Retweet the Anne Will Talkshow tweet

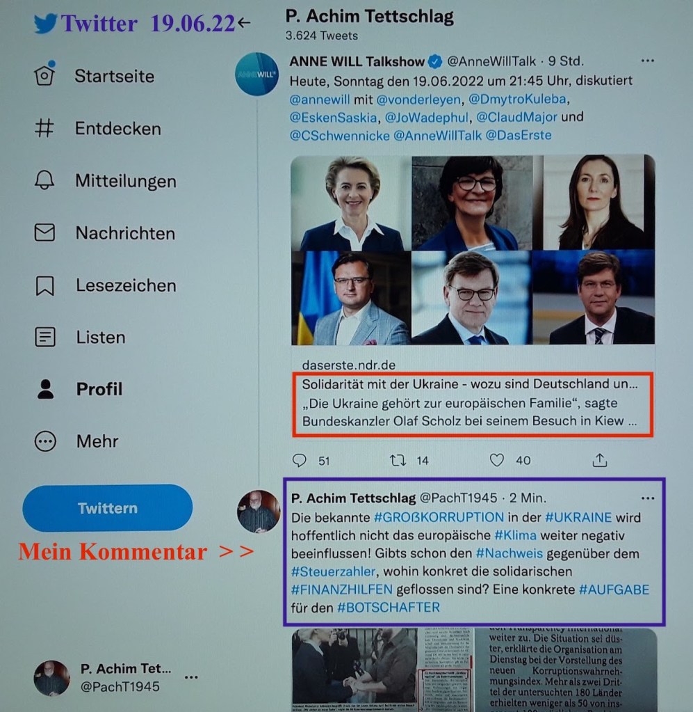tap(398, 461)
